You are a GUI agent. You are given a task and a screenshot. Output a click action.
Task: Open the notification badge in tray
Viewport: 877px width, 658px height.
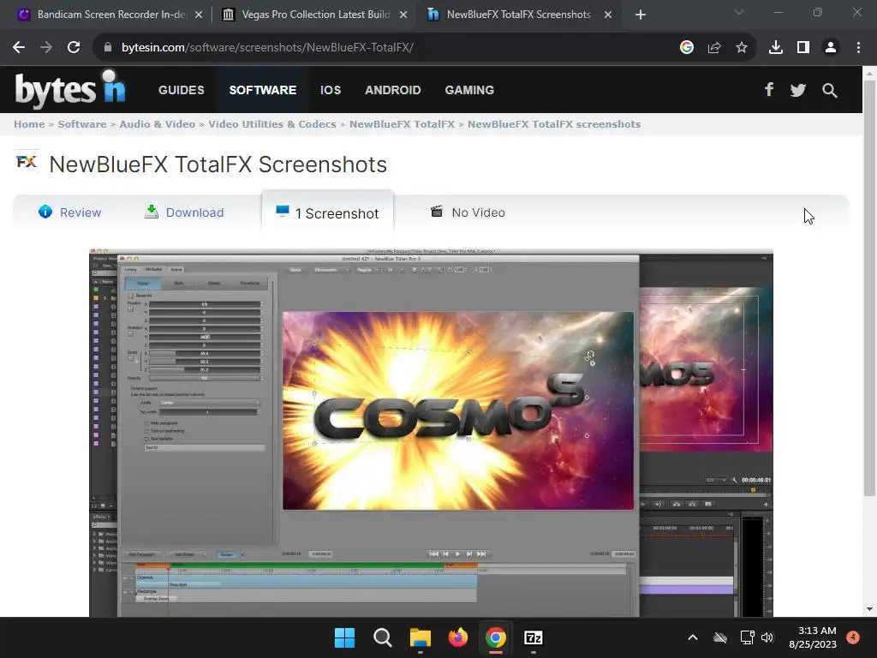click(x=853, y=637)
